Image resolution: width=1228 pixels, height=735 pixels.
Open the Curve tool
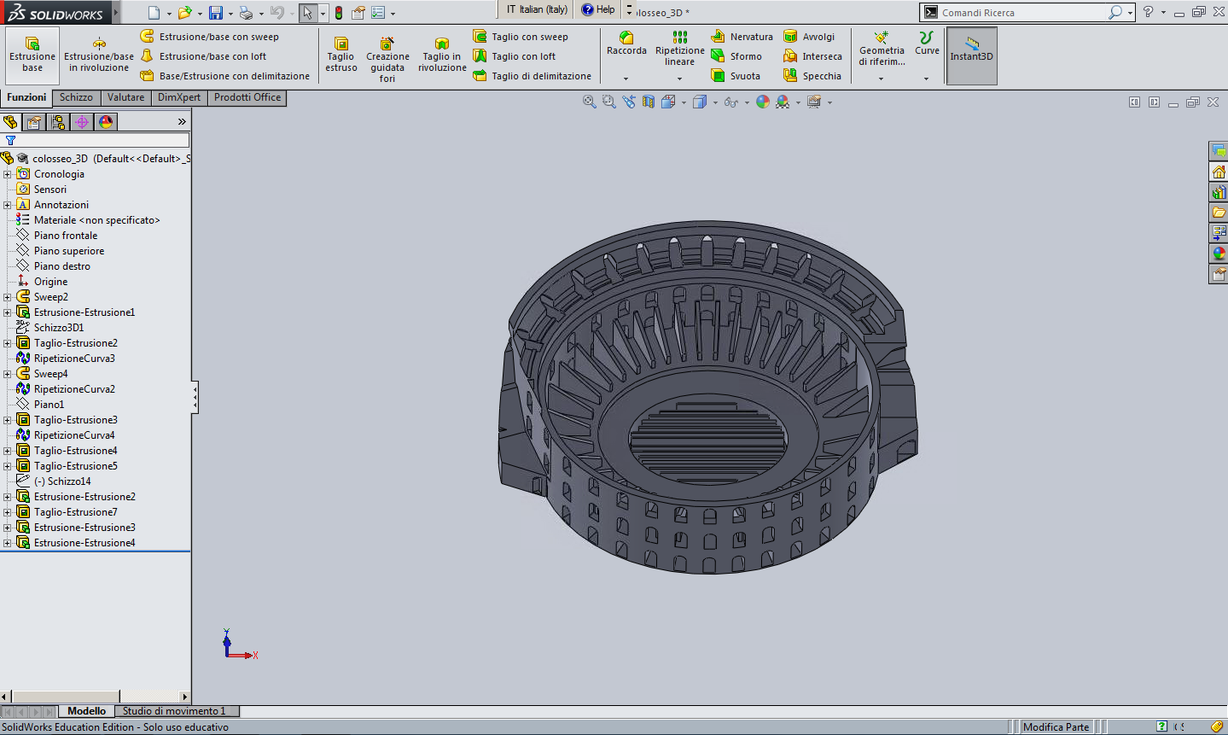pyautogui.click(x=927, y=43)
